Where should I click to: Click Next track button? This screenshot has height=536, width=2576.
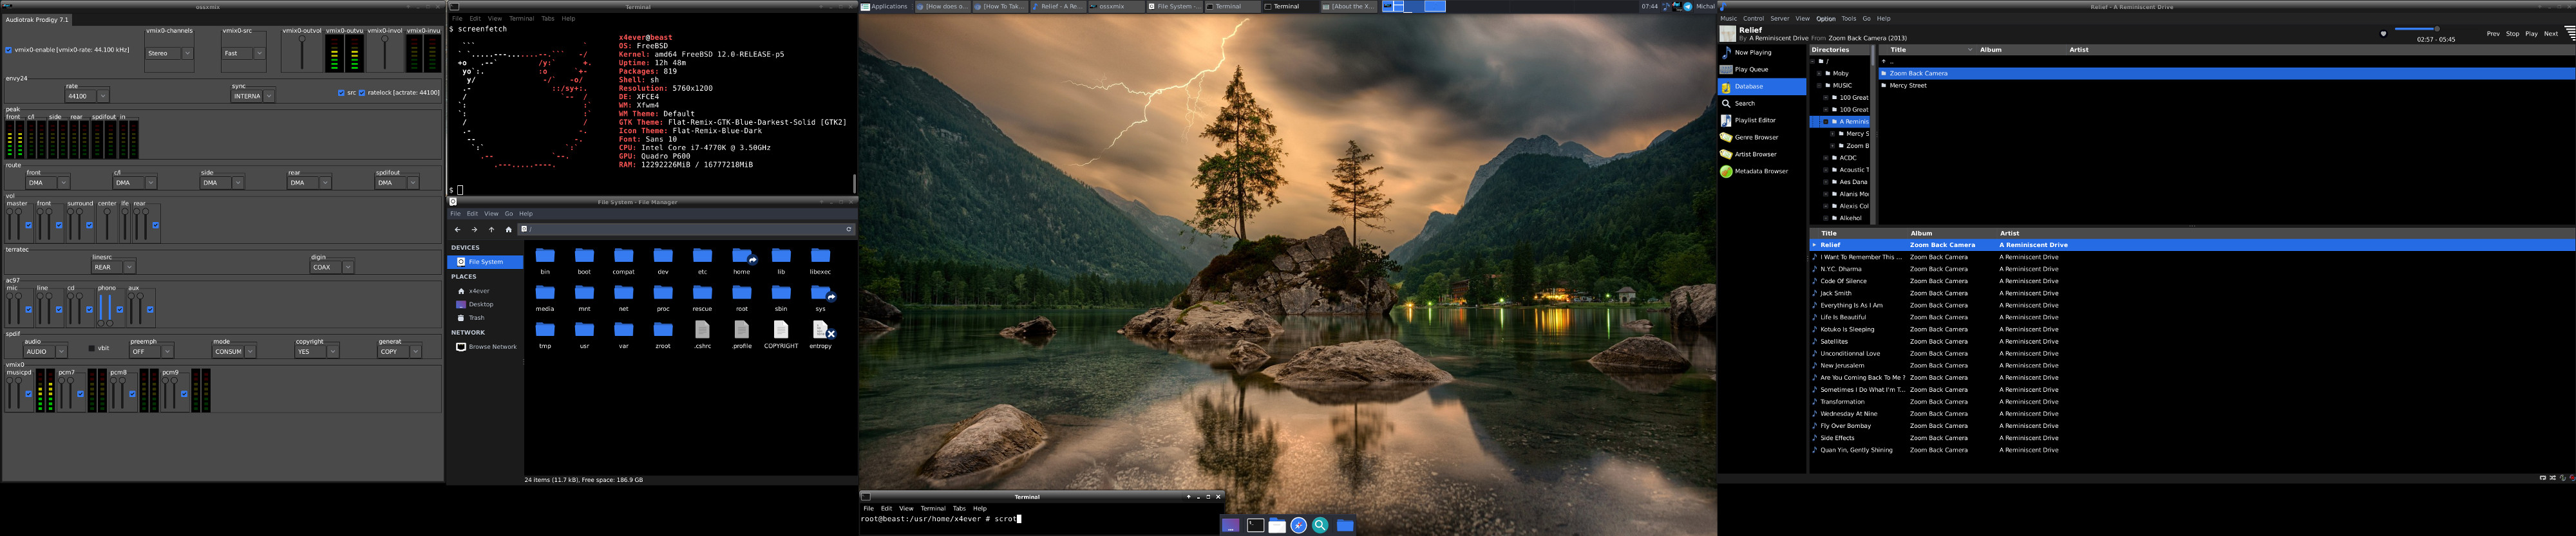point(2551,34)
